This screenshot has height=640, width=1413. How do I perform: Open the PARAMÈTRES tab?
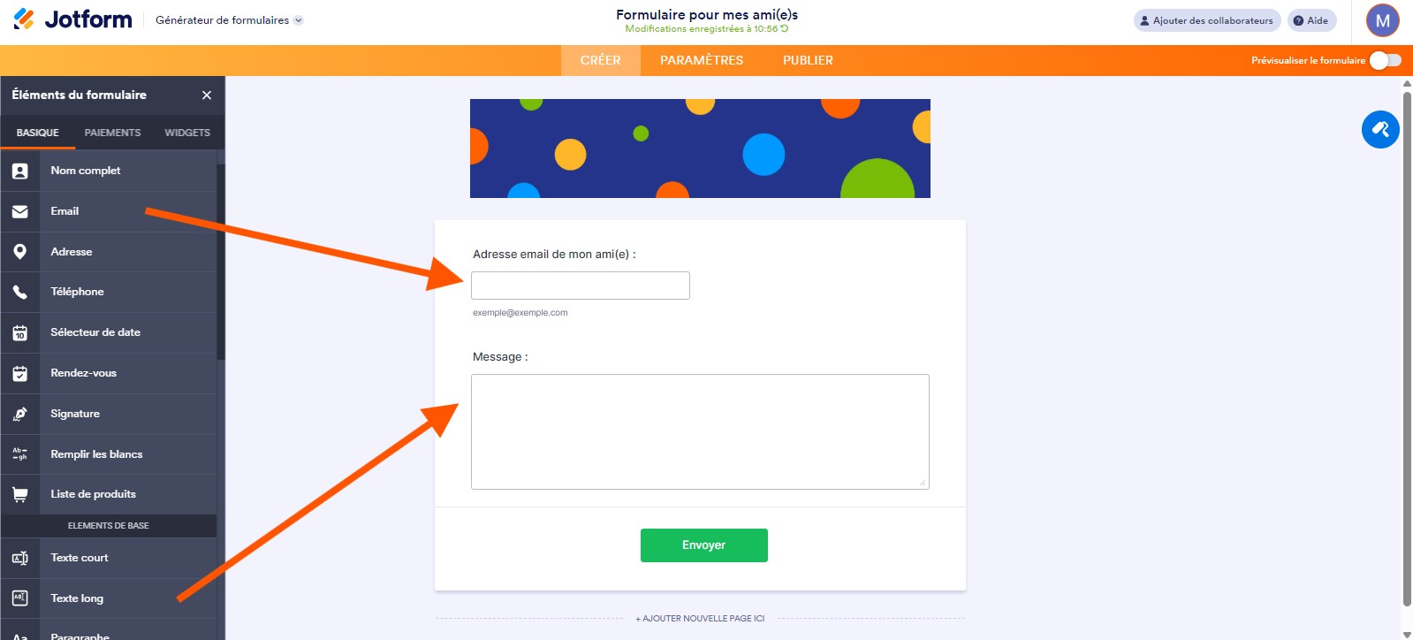click(x=701, y=60)
